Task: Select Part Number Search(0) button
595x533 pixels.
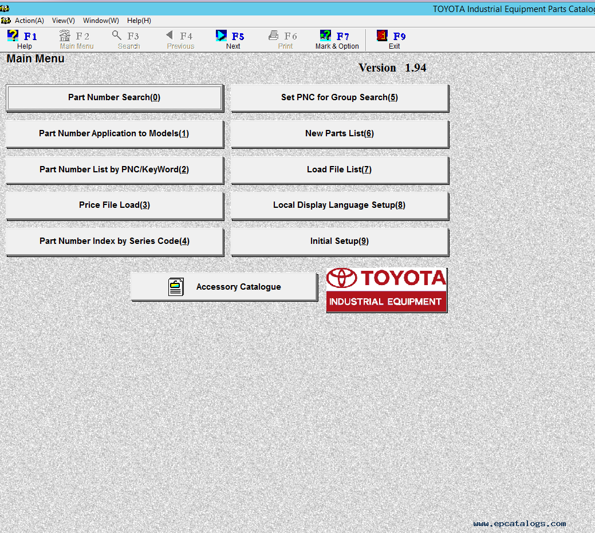Action: pos(115,97)
